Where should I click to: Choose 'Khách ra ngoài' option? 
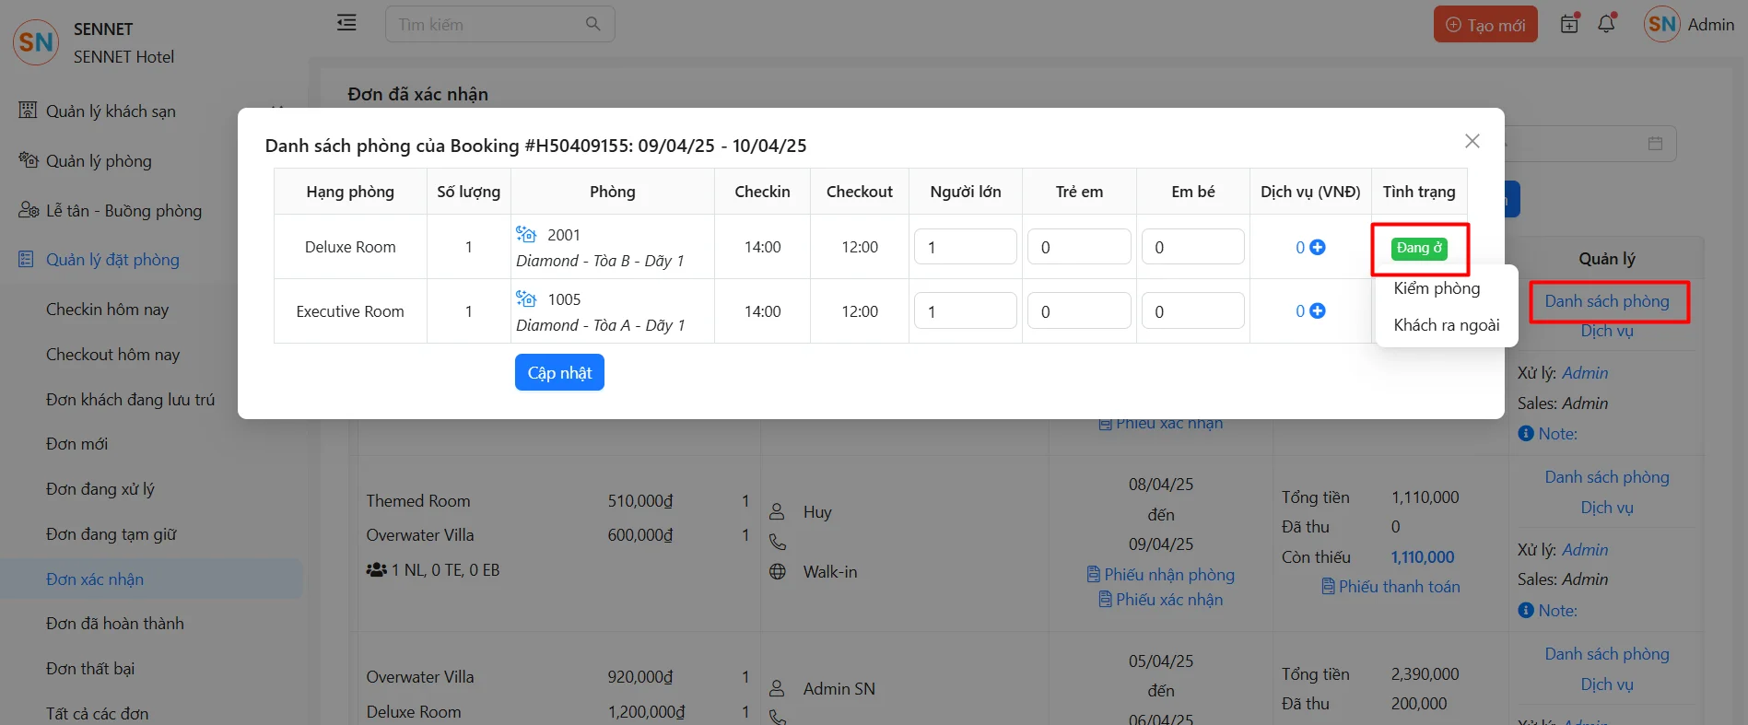pos(1446,325)
